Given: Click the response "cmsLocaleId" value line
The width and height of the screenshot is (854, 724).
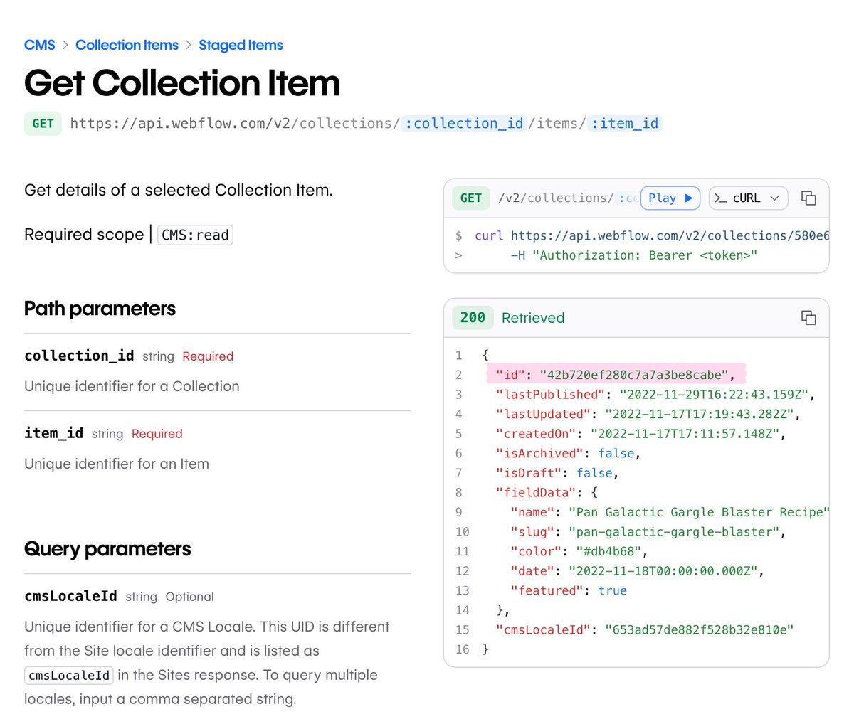Looking at the screenshot, I should (x=644, y=629).
